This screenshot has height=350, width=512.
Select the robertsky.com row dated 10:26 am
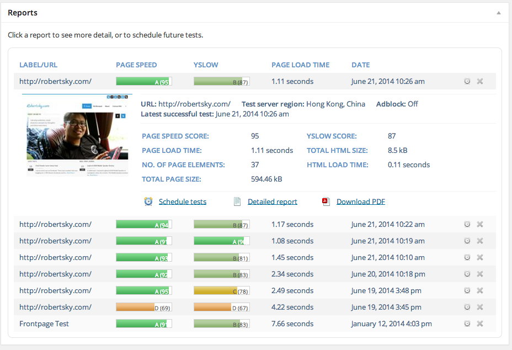(x=255, y=81)
